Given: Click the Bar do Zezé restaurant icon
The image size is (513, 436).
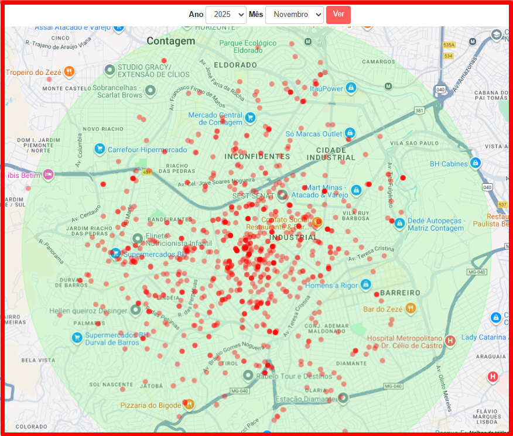Looking at the screenshot, I should coord(411,308).
